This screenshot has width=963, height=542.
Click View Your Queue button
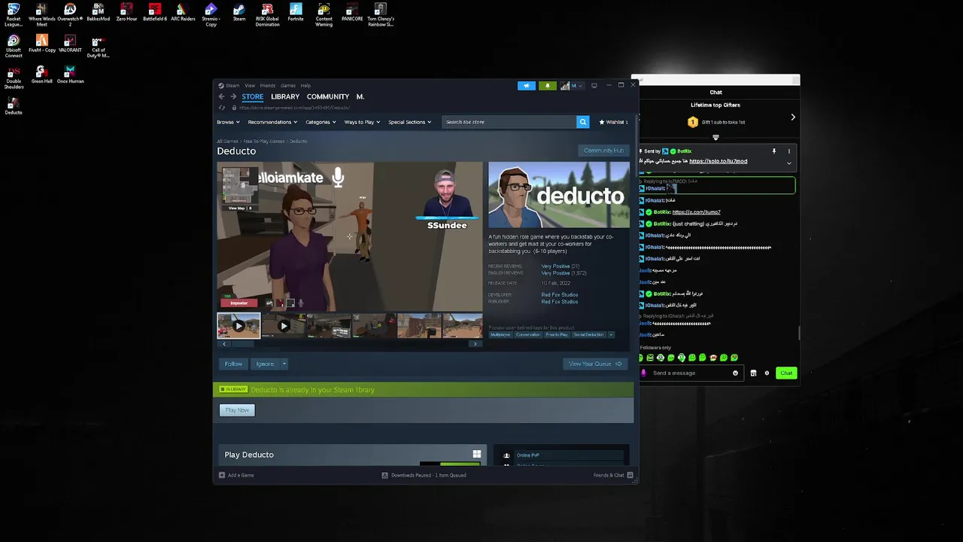tap(595, 364)
